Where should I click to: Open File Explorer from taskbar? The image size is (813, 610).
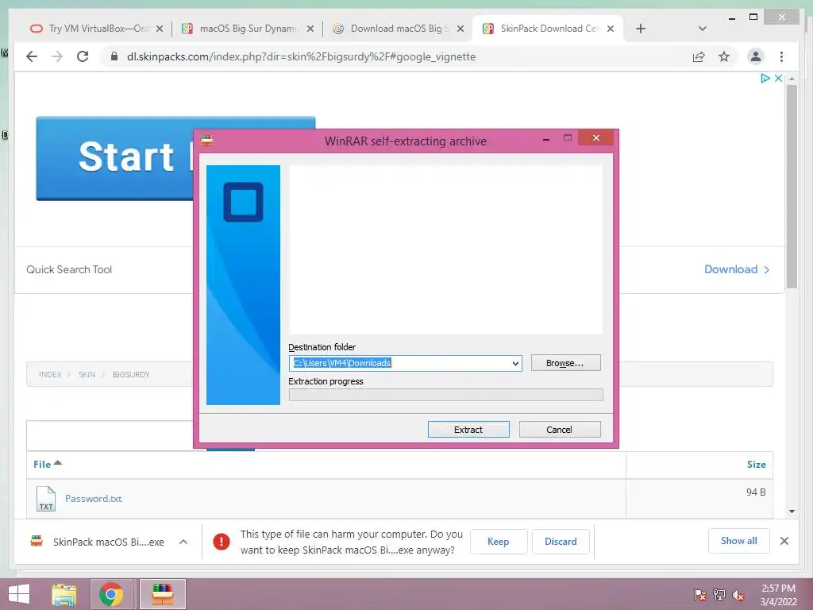pyautogui.click(x=64, y=594)
